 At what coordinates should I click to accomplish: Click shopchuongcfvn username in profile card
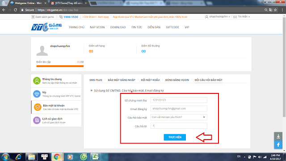(60, 46)
